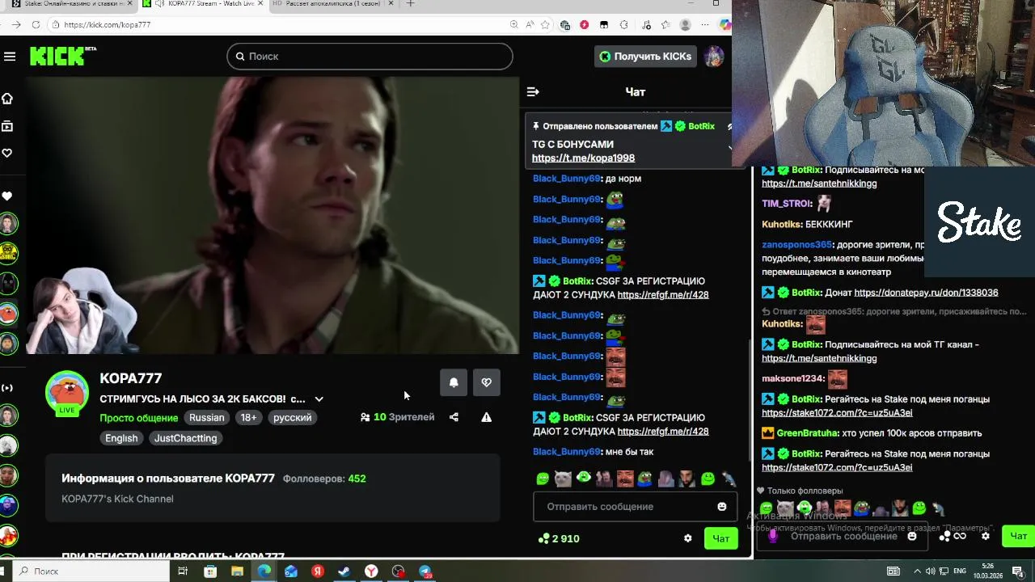Open first refgf.me/r/428 link in chat
1035x582 pixels.
(663, 295)
